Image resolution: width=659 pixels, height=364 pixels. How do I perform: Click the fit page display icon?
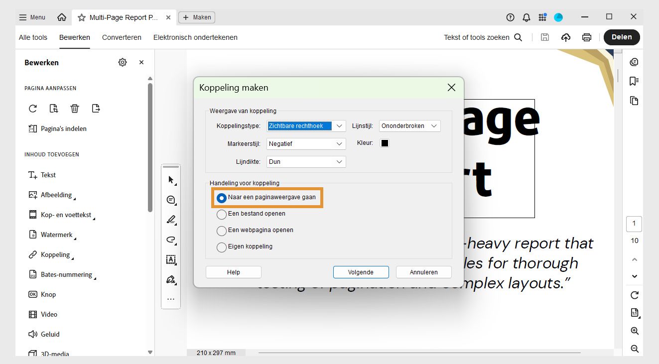(x=635, y=313)
